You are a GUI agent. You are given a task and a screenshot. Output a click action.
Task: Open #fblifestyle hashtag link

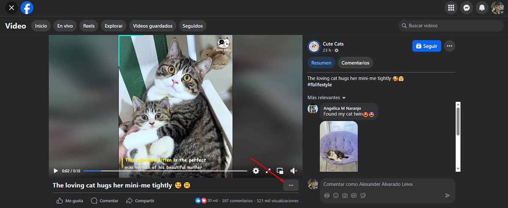320,85
